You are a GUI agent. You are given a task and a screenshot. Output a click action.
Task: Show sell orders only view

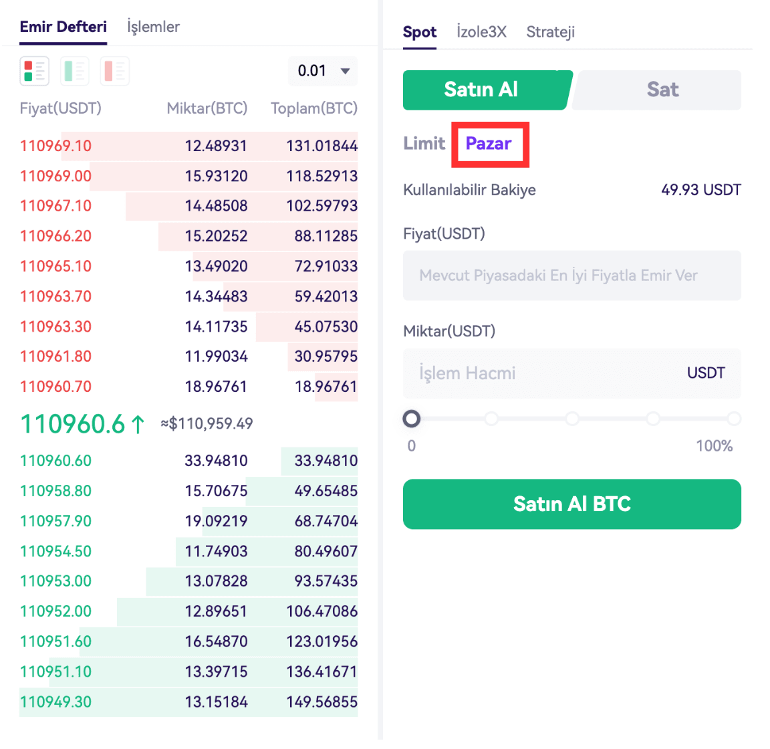(x=114, y=71)
